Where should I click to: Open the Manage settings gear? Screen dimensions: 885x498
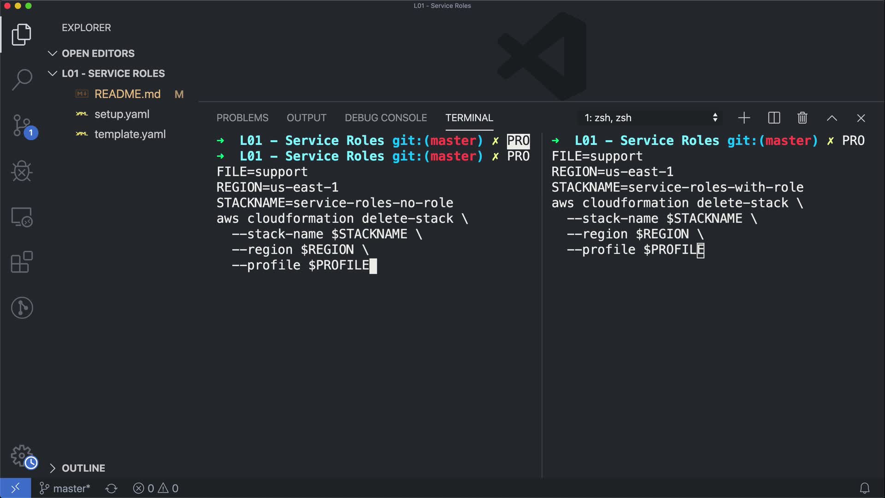click(x=22, y=456)
